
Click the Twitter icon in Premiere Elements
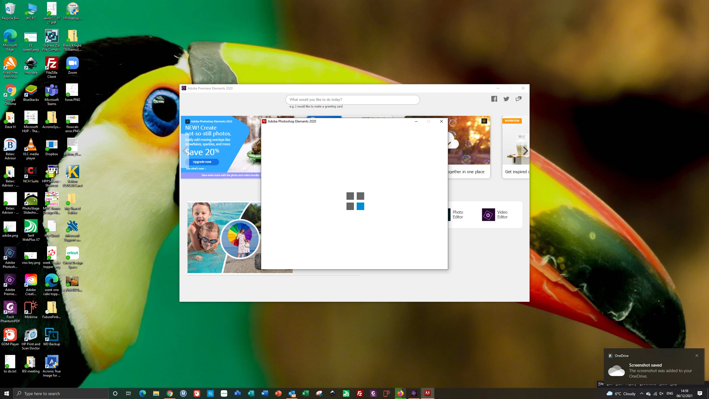coord(506,99)
